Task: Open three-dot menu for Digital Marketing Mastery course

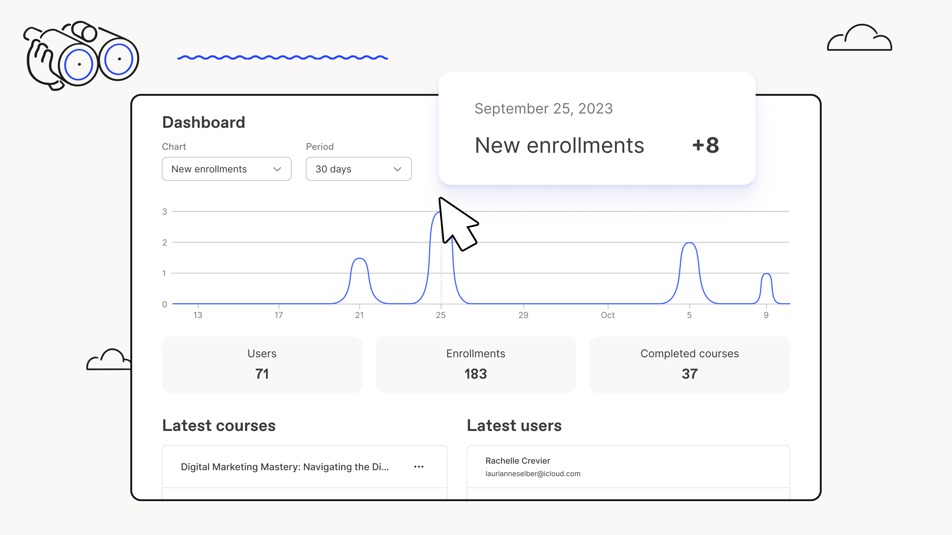Action: 419,467
